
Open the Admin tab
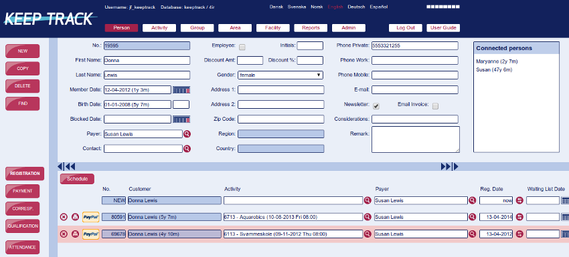[x=349, y=28]
